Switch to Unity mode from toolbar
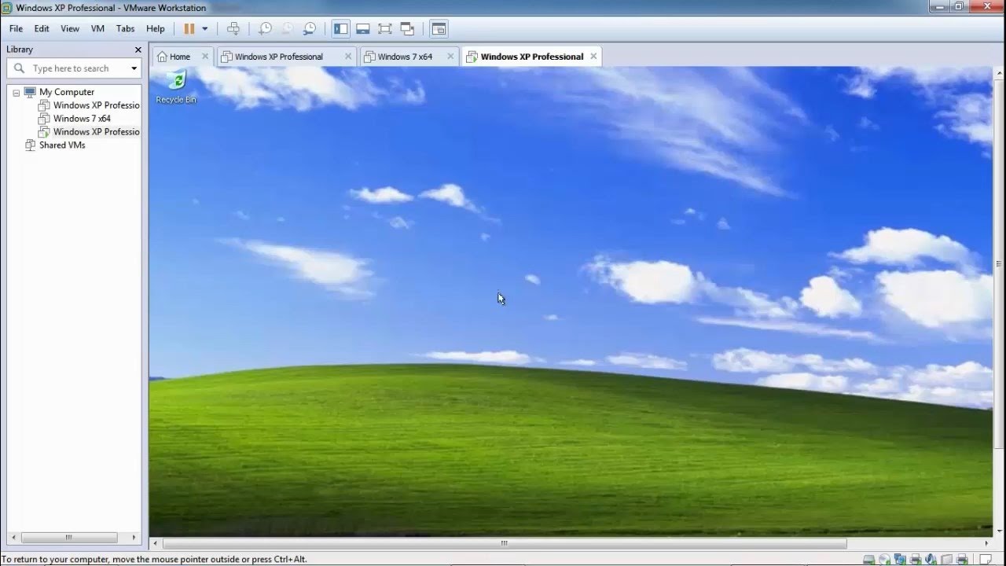 (x=407, y=28)
